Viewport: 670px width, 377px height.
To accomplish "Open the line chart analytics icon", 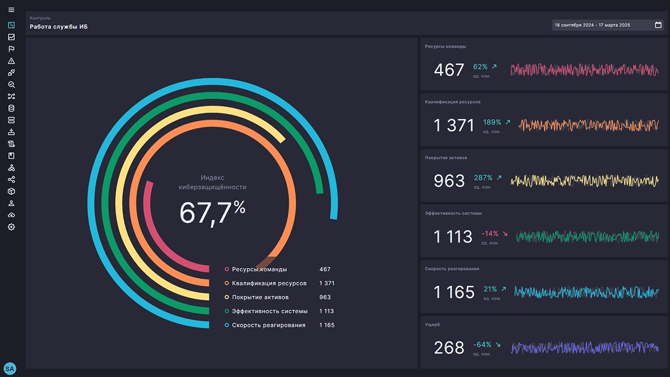I will [x=11, y=38].
